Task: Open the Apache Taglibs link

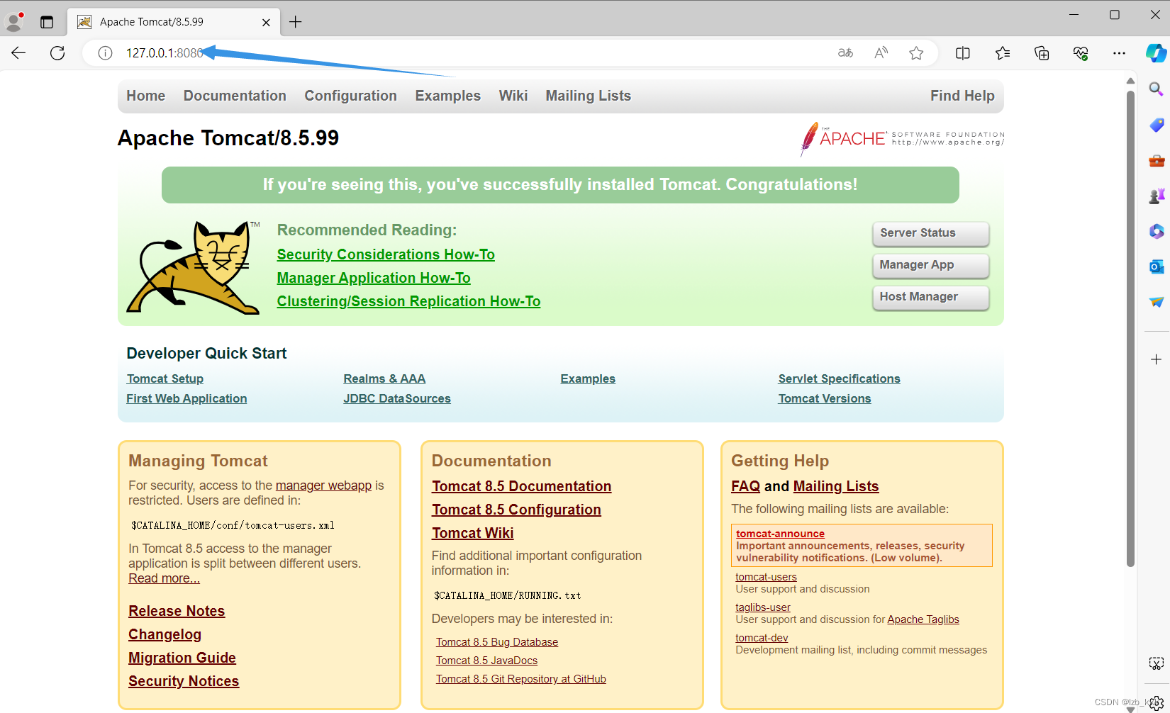Action: click(x=923, y=619)
